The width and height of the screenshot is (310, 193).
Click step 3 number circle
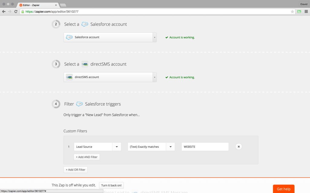56,64
